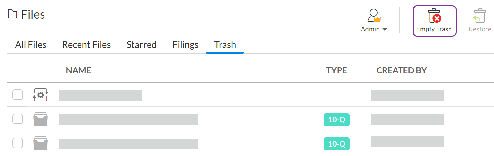Click the Empty Trash icon

click(434, 16)
